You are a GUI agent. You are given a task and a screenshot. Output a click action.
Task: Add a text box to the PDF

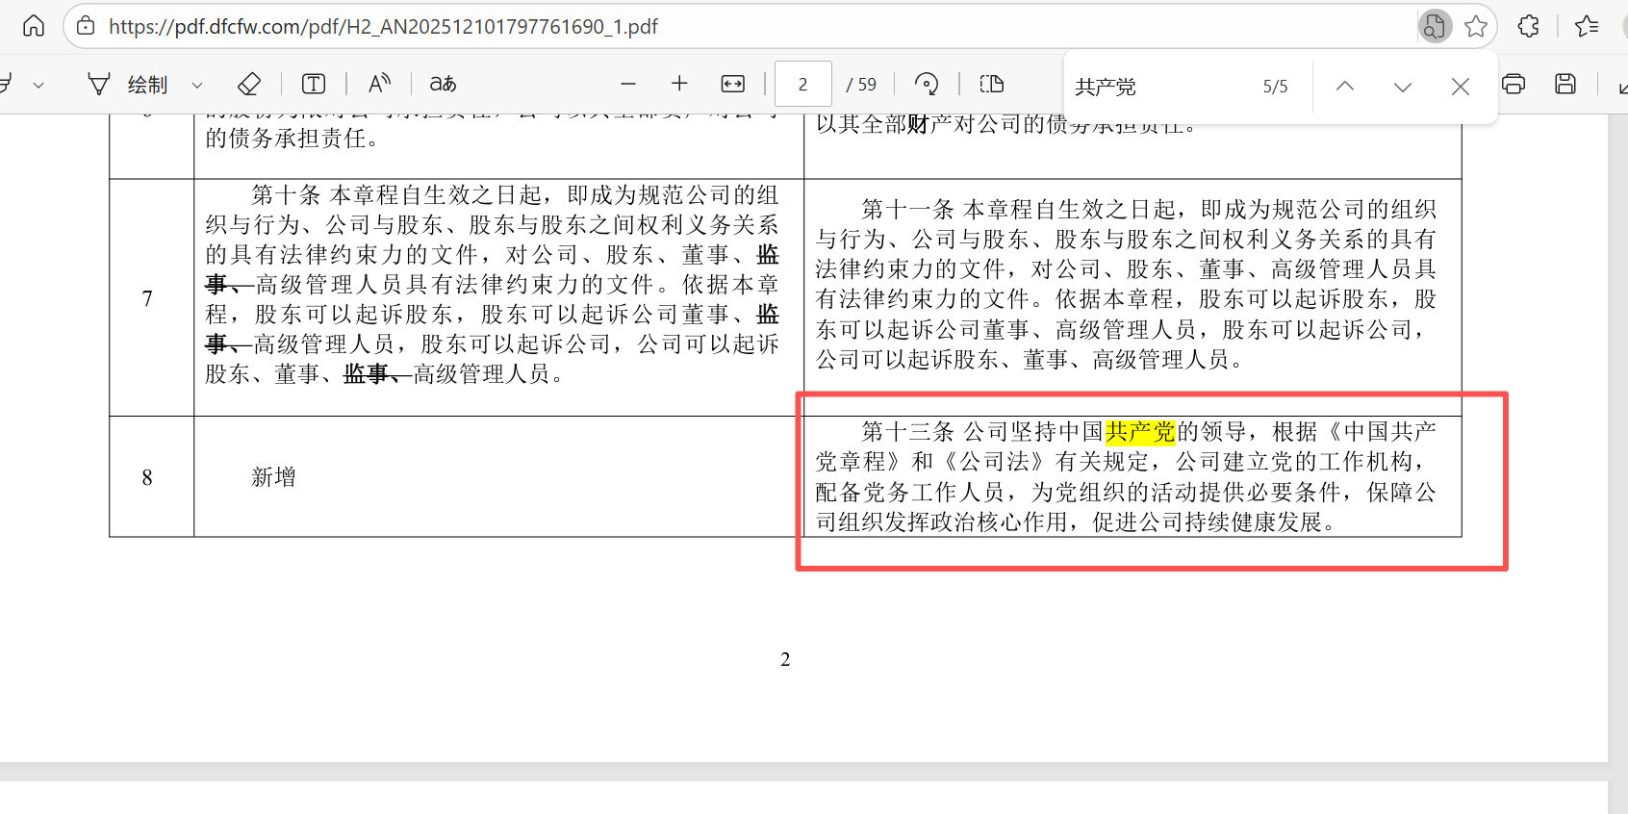tap(314, 85)
